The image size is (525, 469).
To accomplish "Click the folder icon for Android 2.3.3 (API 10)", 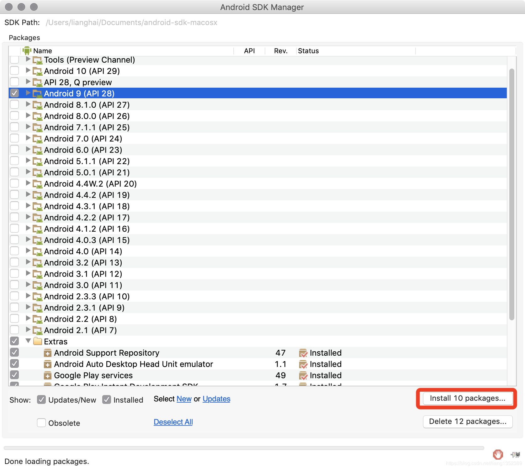I will click(x=38, y=297).
